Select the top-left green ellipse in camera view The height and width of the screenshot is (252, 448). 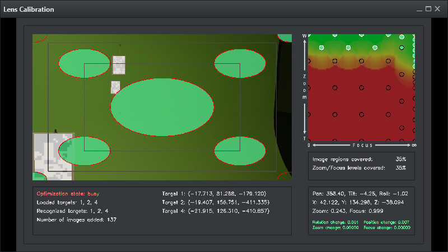[x=84, y=62]
